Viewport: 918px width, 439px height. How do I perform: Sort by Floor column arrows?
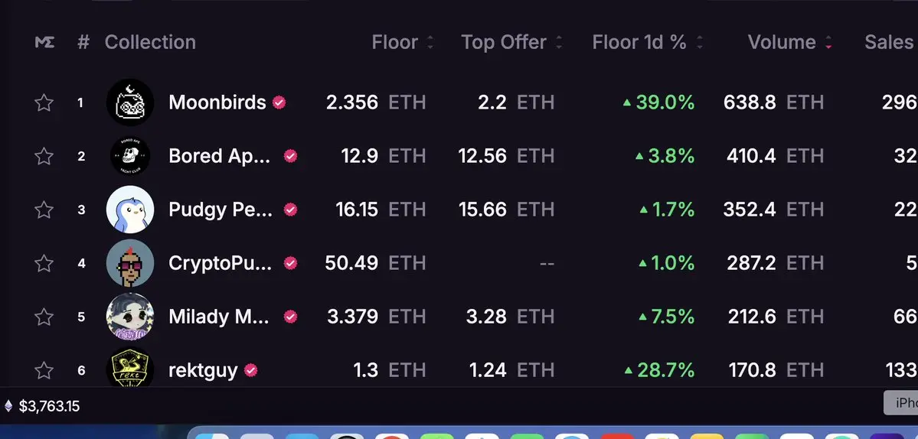coord(430,42)
